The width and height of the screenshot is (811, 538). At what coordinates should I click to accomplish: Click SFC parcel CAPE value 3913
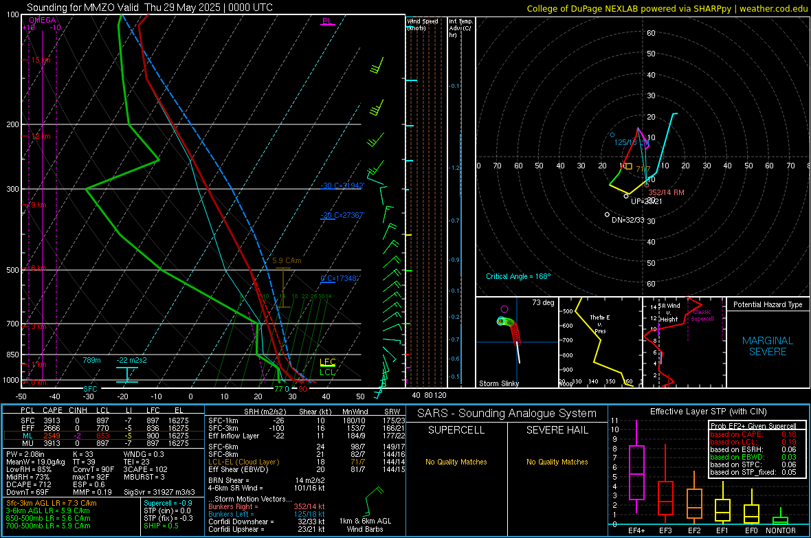coord(52,421)
